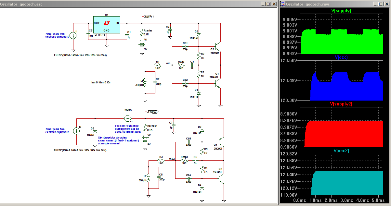Click the 150mA fixed current source symbol
This screenshot has width=391, height=206.
[127, 118]
